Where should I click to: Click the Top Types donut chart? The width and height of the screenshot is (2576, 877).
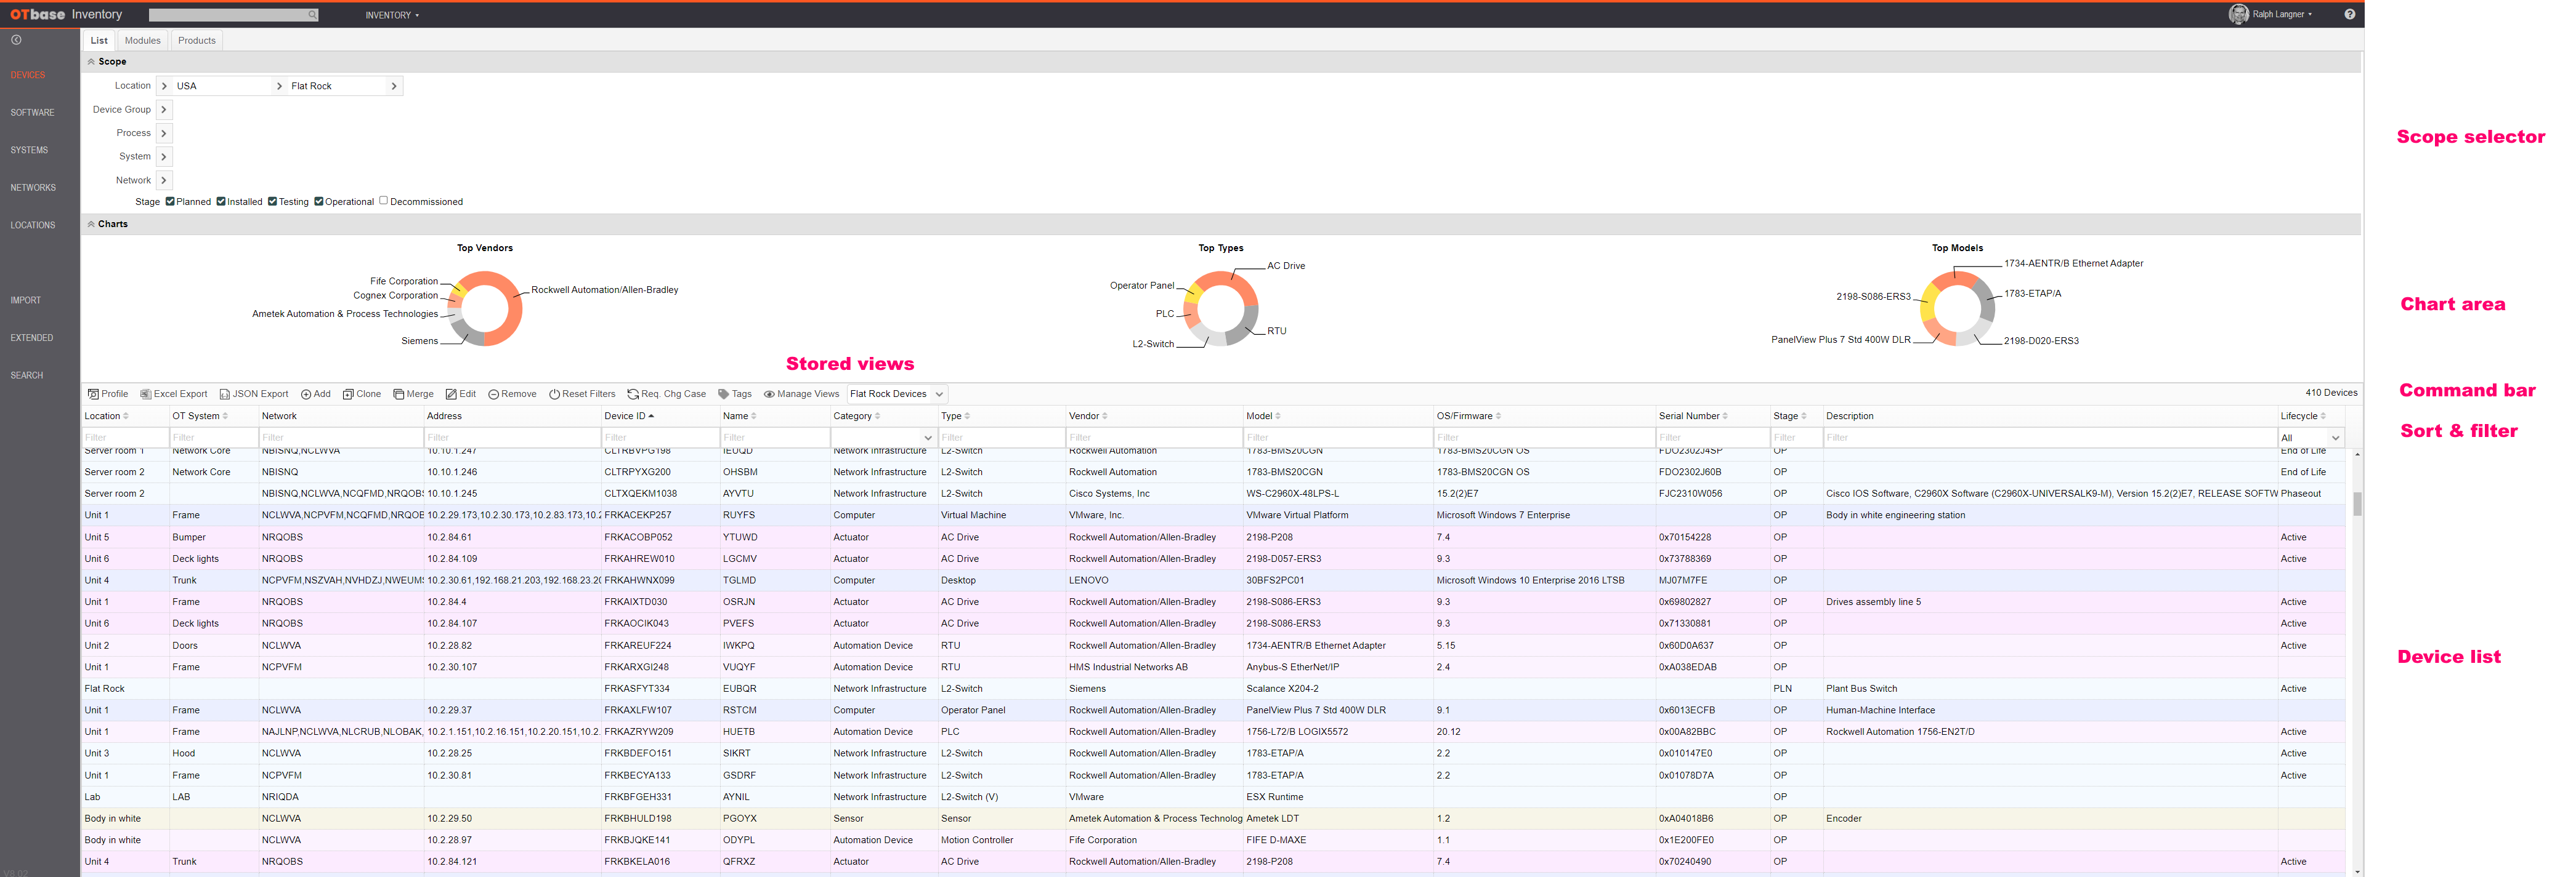pyautogui.click(x=1221, y=309)
